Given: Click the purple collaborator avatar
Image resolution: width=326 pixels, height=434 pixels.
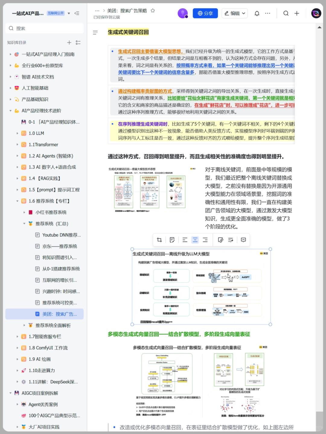Looking at the screenshot, I should (x=183, y=13).
